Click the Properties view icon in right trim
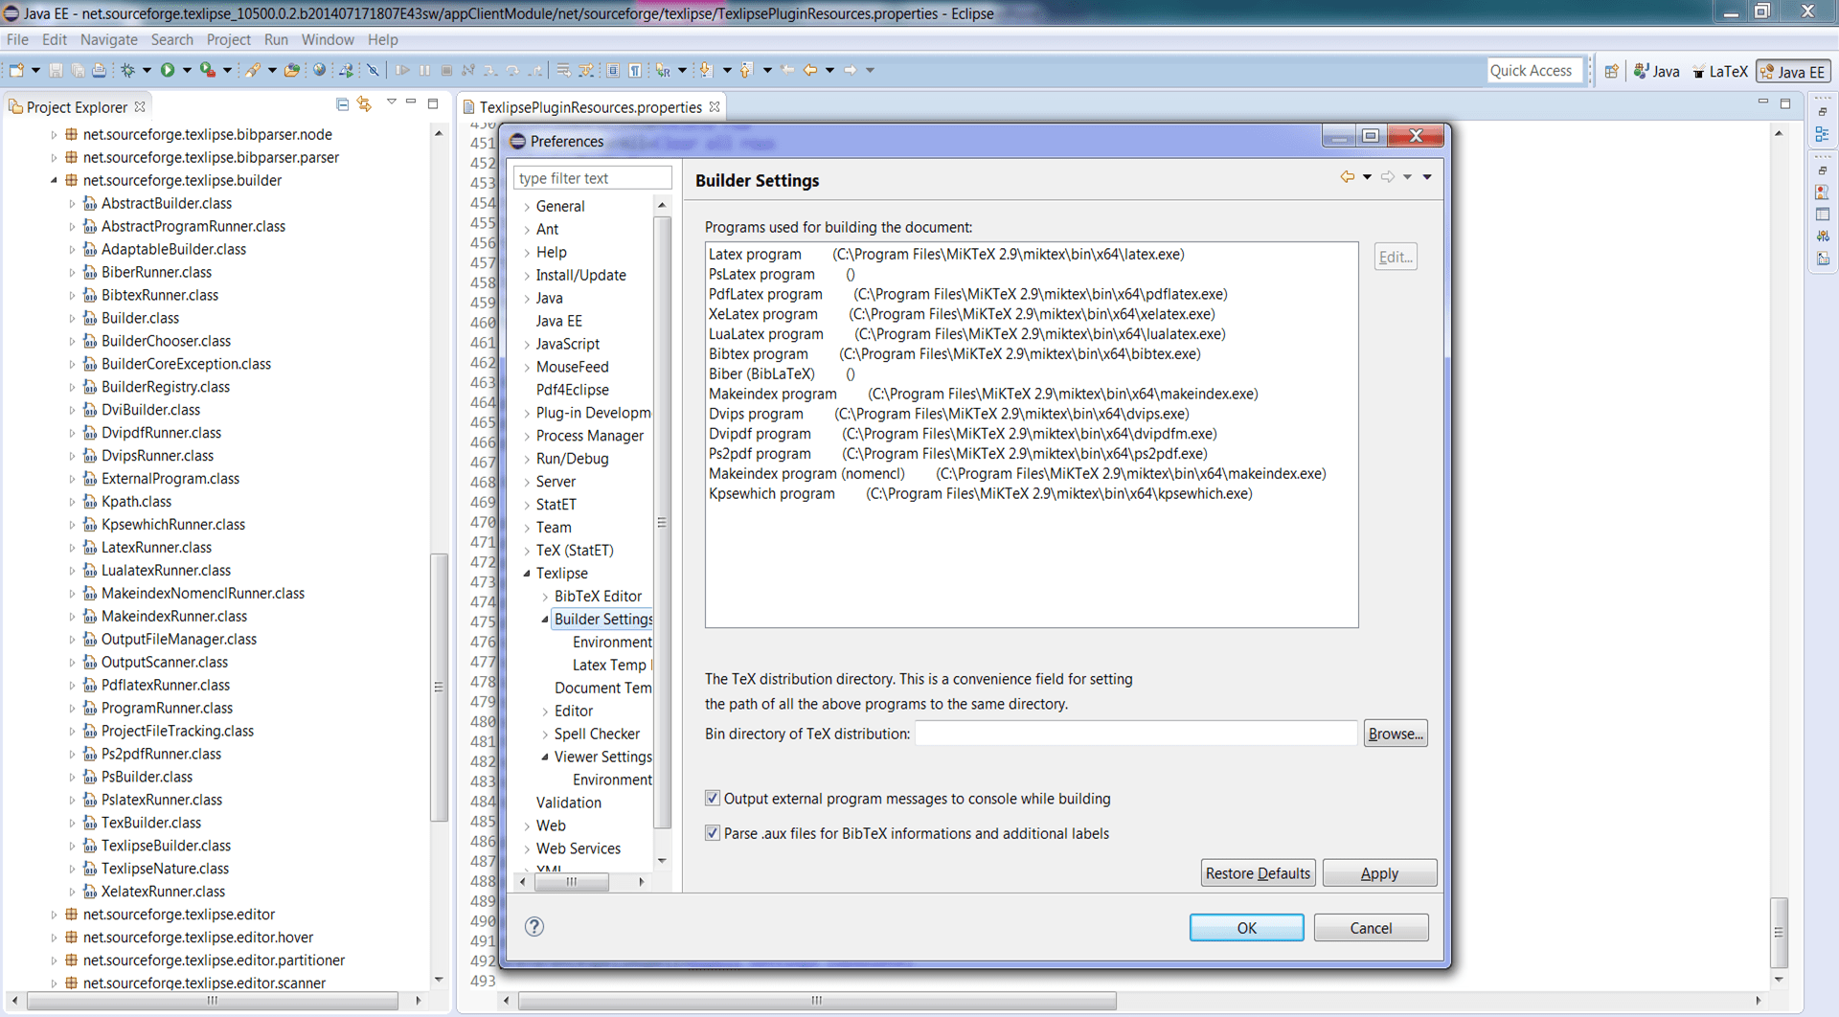 coord(1822,215)
